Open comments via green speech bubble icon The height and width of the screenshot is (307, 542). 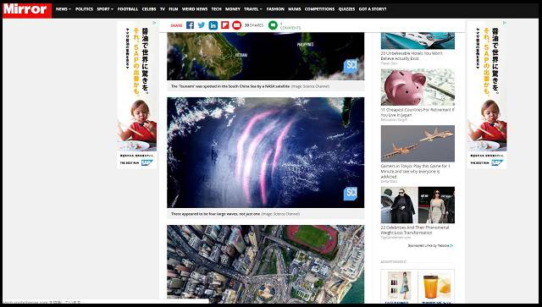273,25
